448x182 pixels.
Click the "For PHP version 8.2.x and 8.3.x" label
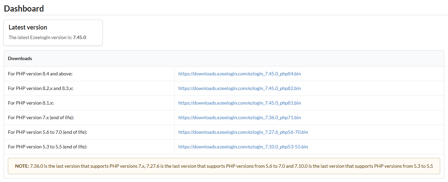point(40,88)
